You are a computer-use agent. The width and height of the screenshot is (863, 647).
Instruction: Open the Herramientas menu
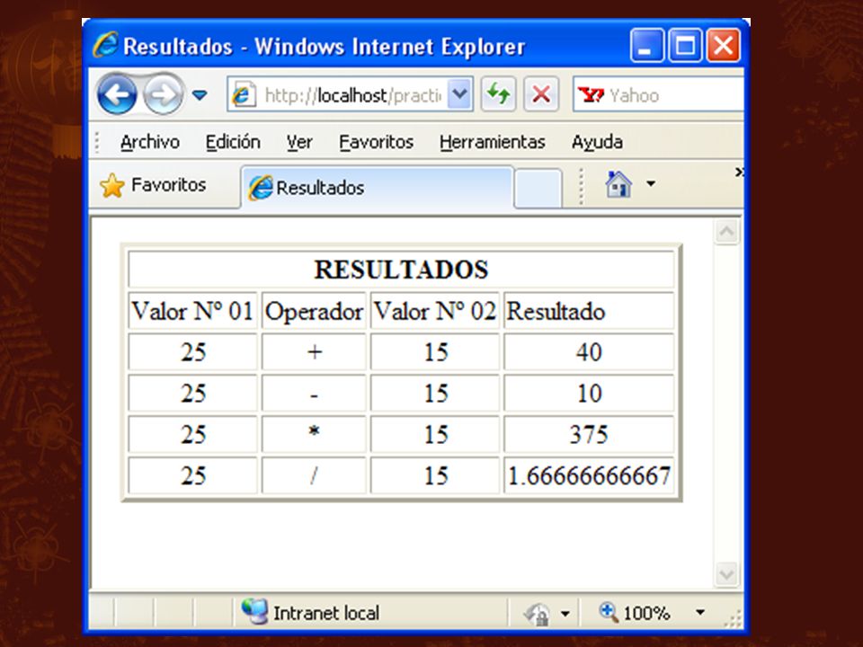[492, 142]
